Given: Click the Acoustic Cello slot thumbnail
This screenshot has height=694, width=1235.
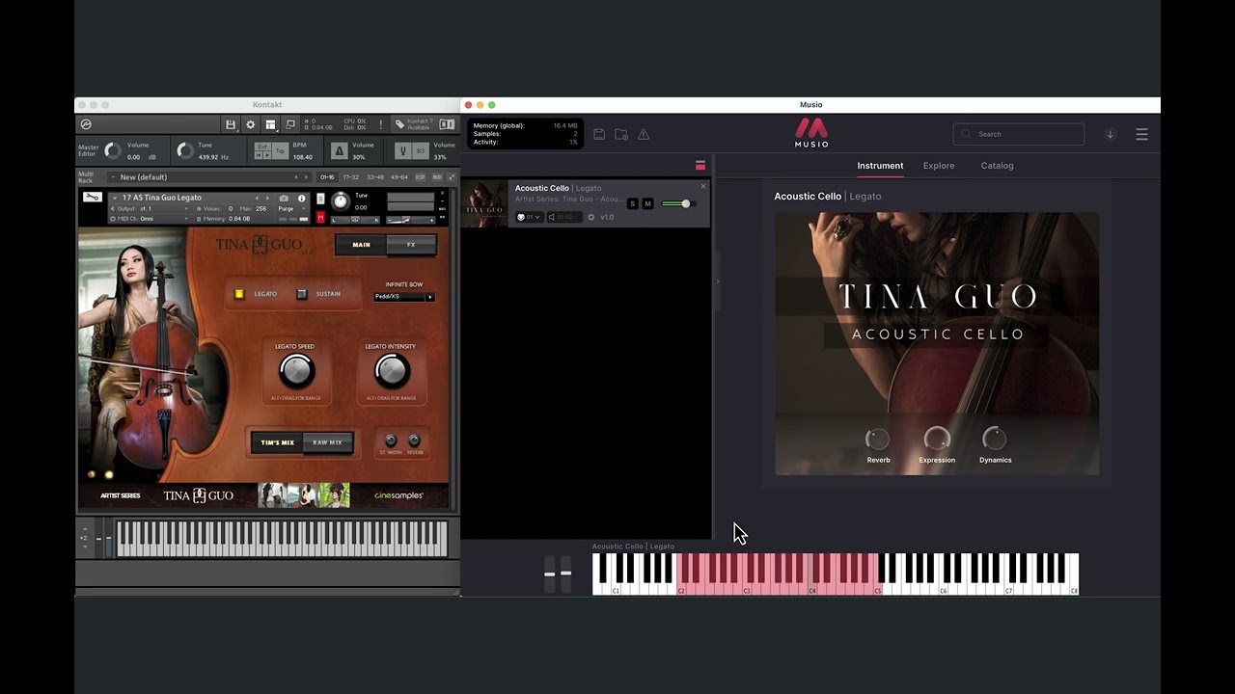Looking at the screenshot, I should click(484, 203).
